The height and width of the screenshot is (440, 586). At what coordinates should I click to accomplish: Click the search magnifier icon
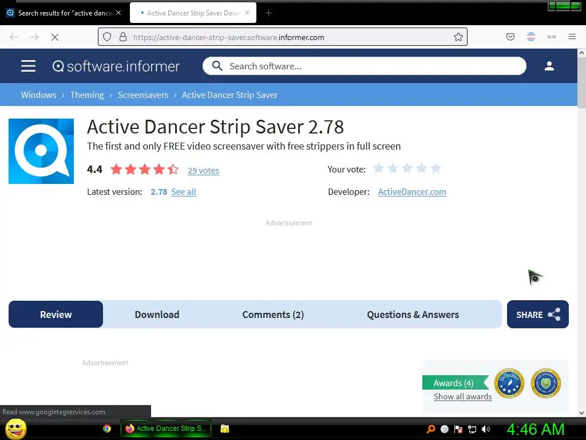[217, 66]
